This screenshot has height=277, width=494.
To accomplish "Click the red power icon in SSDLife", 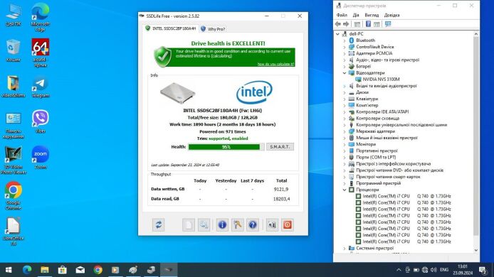I will (288, 225).
